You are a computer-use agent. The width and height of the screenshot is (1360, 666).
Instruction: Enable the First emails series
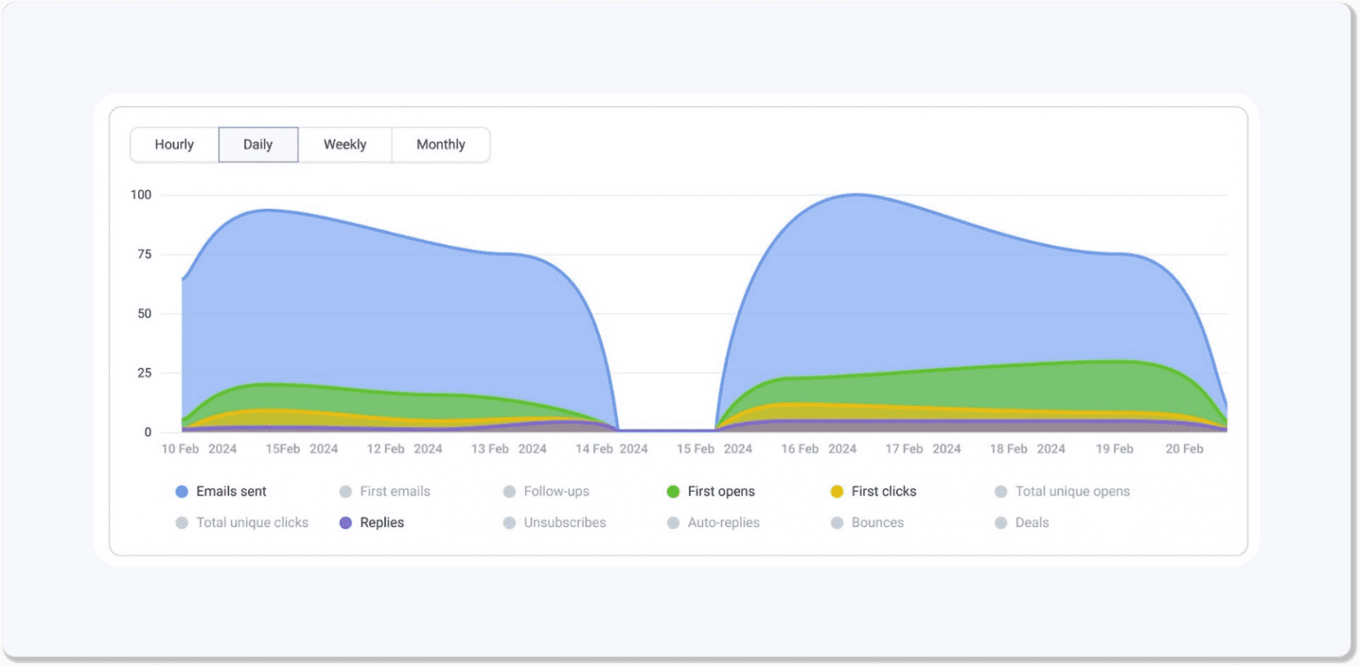385,492
